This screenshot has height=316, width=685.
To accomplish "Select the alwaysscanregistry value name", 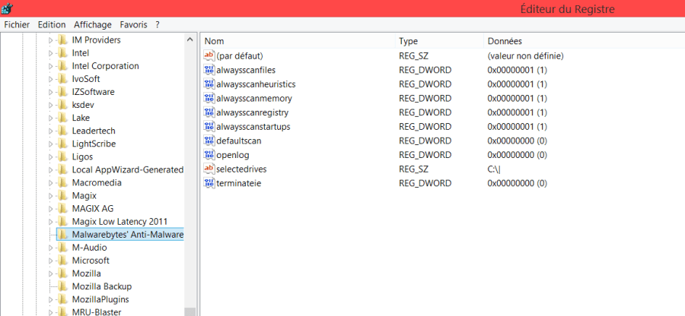I will click(x=253, y=112).
